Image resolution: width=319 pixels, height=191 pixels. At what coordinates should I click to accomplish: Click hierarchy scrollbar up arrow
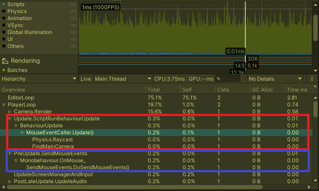coord(316,98)
